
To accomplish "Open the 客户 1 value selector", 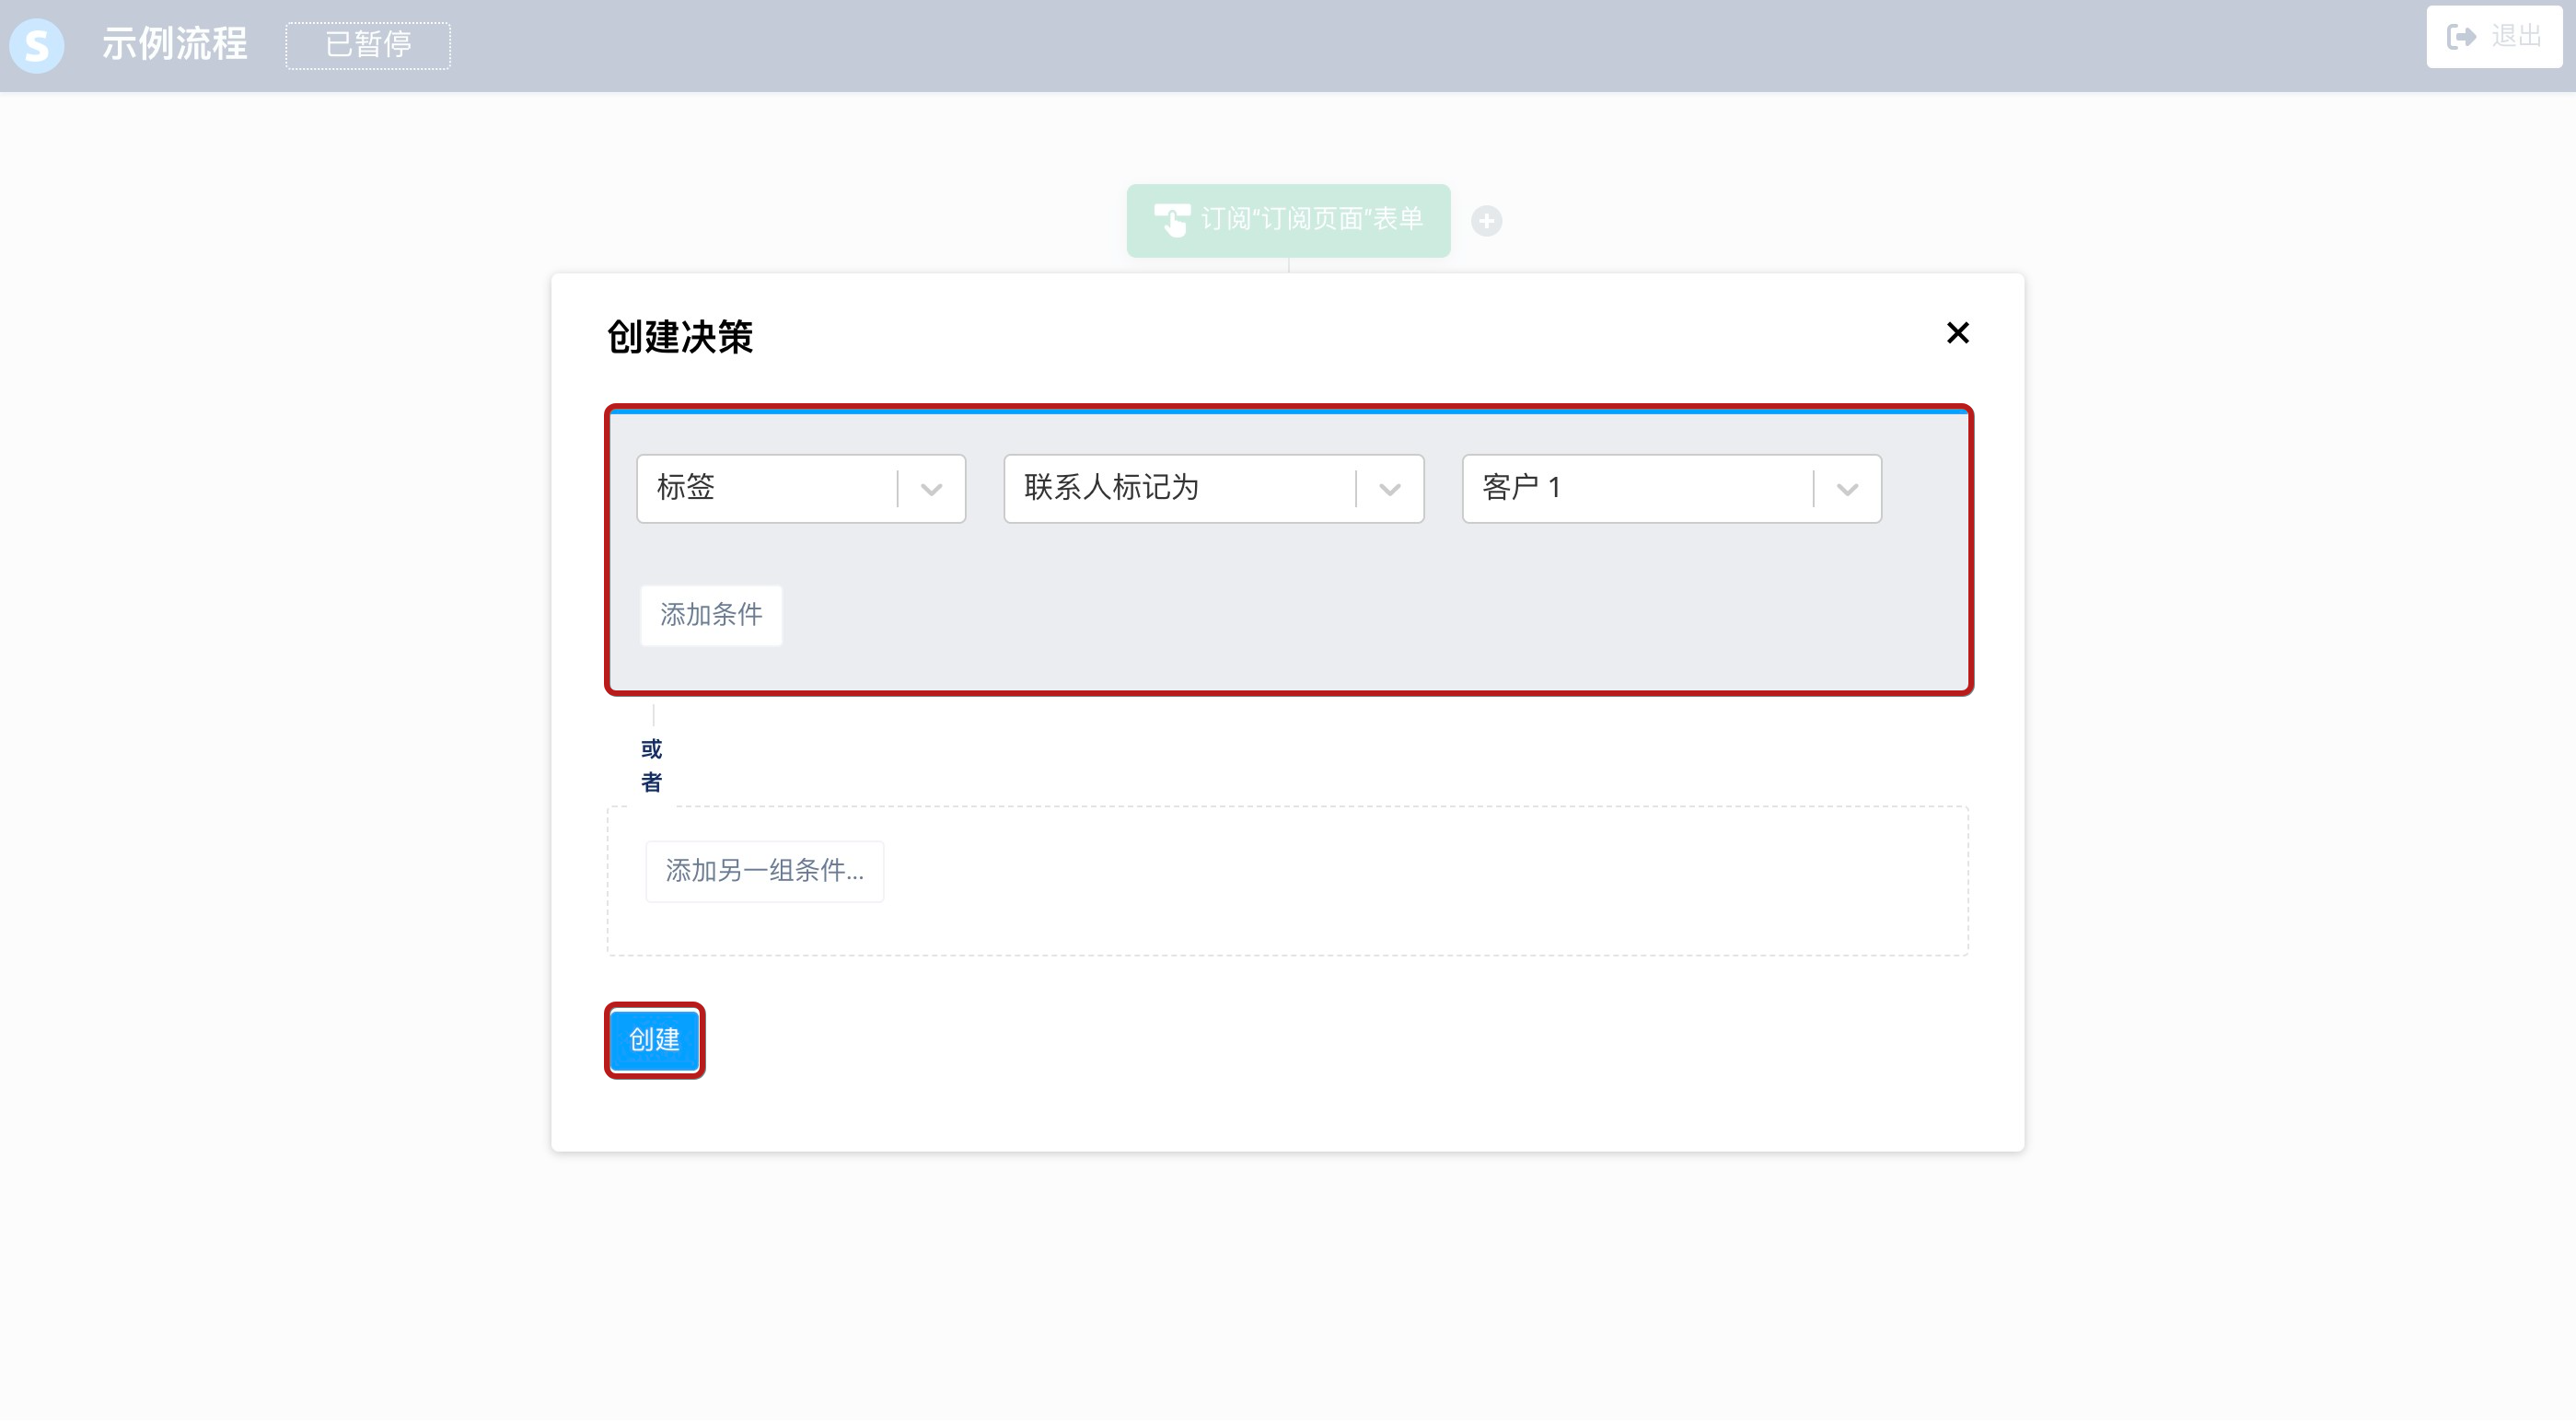I will click(x=1636, y=489).
